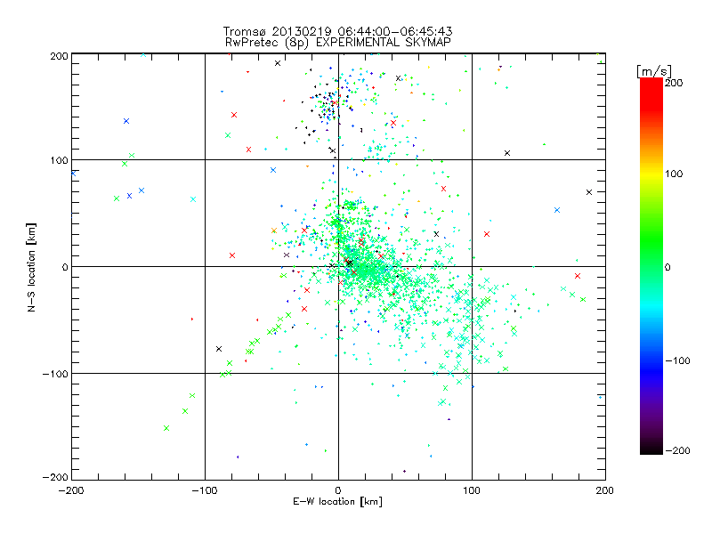Click the "[m/s]" colorbar unit label

(654, 71)
